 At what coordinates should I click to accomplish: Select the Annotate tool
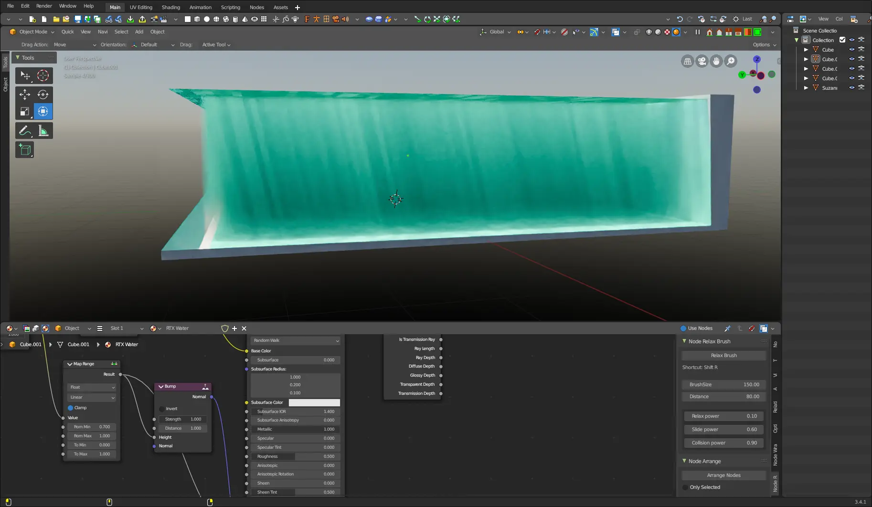point(24,130)
